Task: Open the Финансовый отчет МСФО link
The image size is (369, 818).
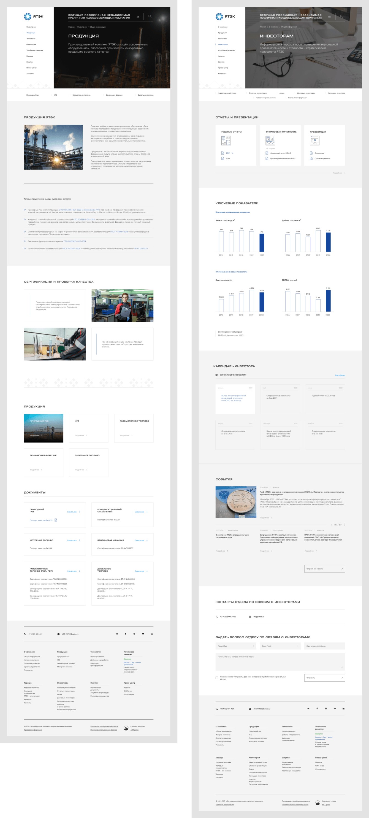Action: (x=281, y=153)
